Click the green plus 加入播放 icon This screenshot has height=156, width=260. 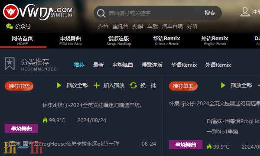[97, 85]
